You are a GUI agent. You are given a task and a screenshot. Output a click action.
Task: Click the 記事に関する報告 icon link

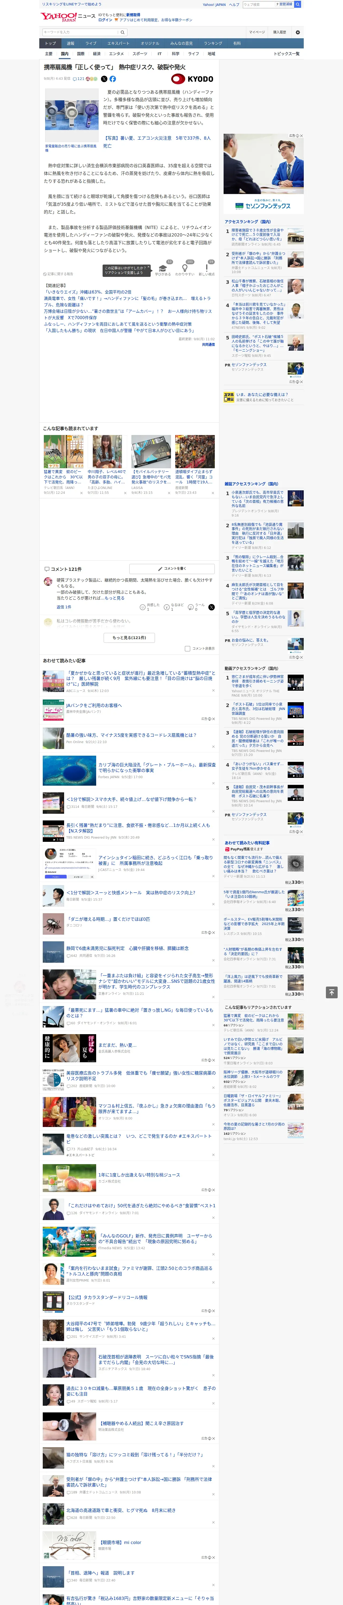(58, 274)
